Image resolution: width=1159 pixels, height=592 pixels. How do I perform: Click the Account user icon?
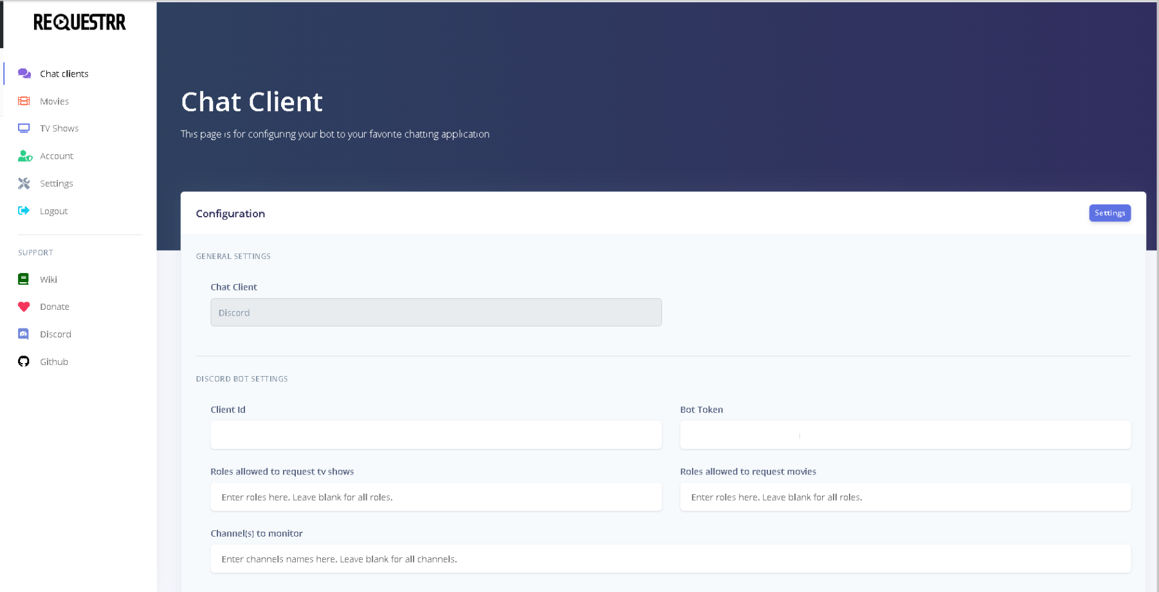(24, 156)
